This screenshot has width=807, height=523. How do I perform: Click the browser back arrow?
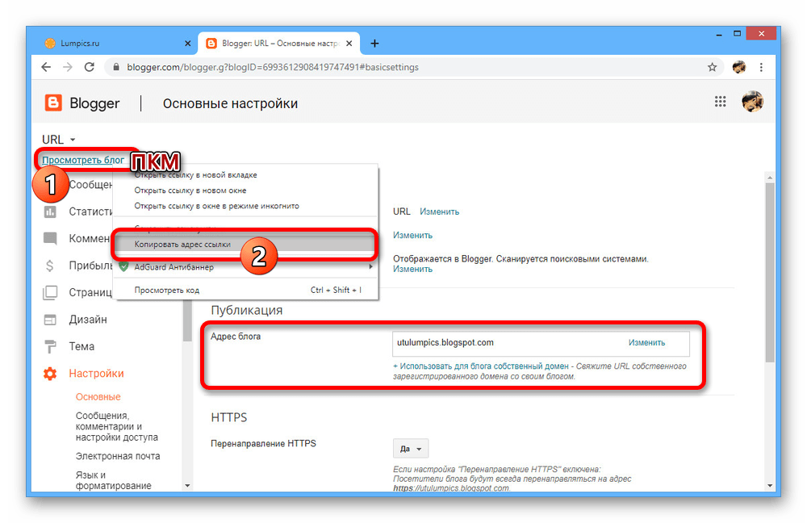(x=46, y=67)
